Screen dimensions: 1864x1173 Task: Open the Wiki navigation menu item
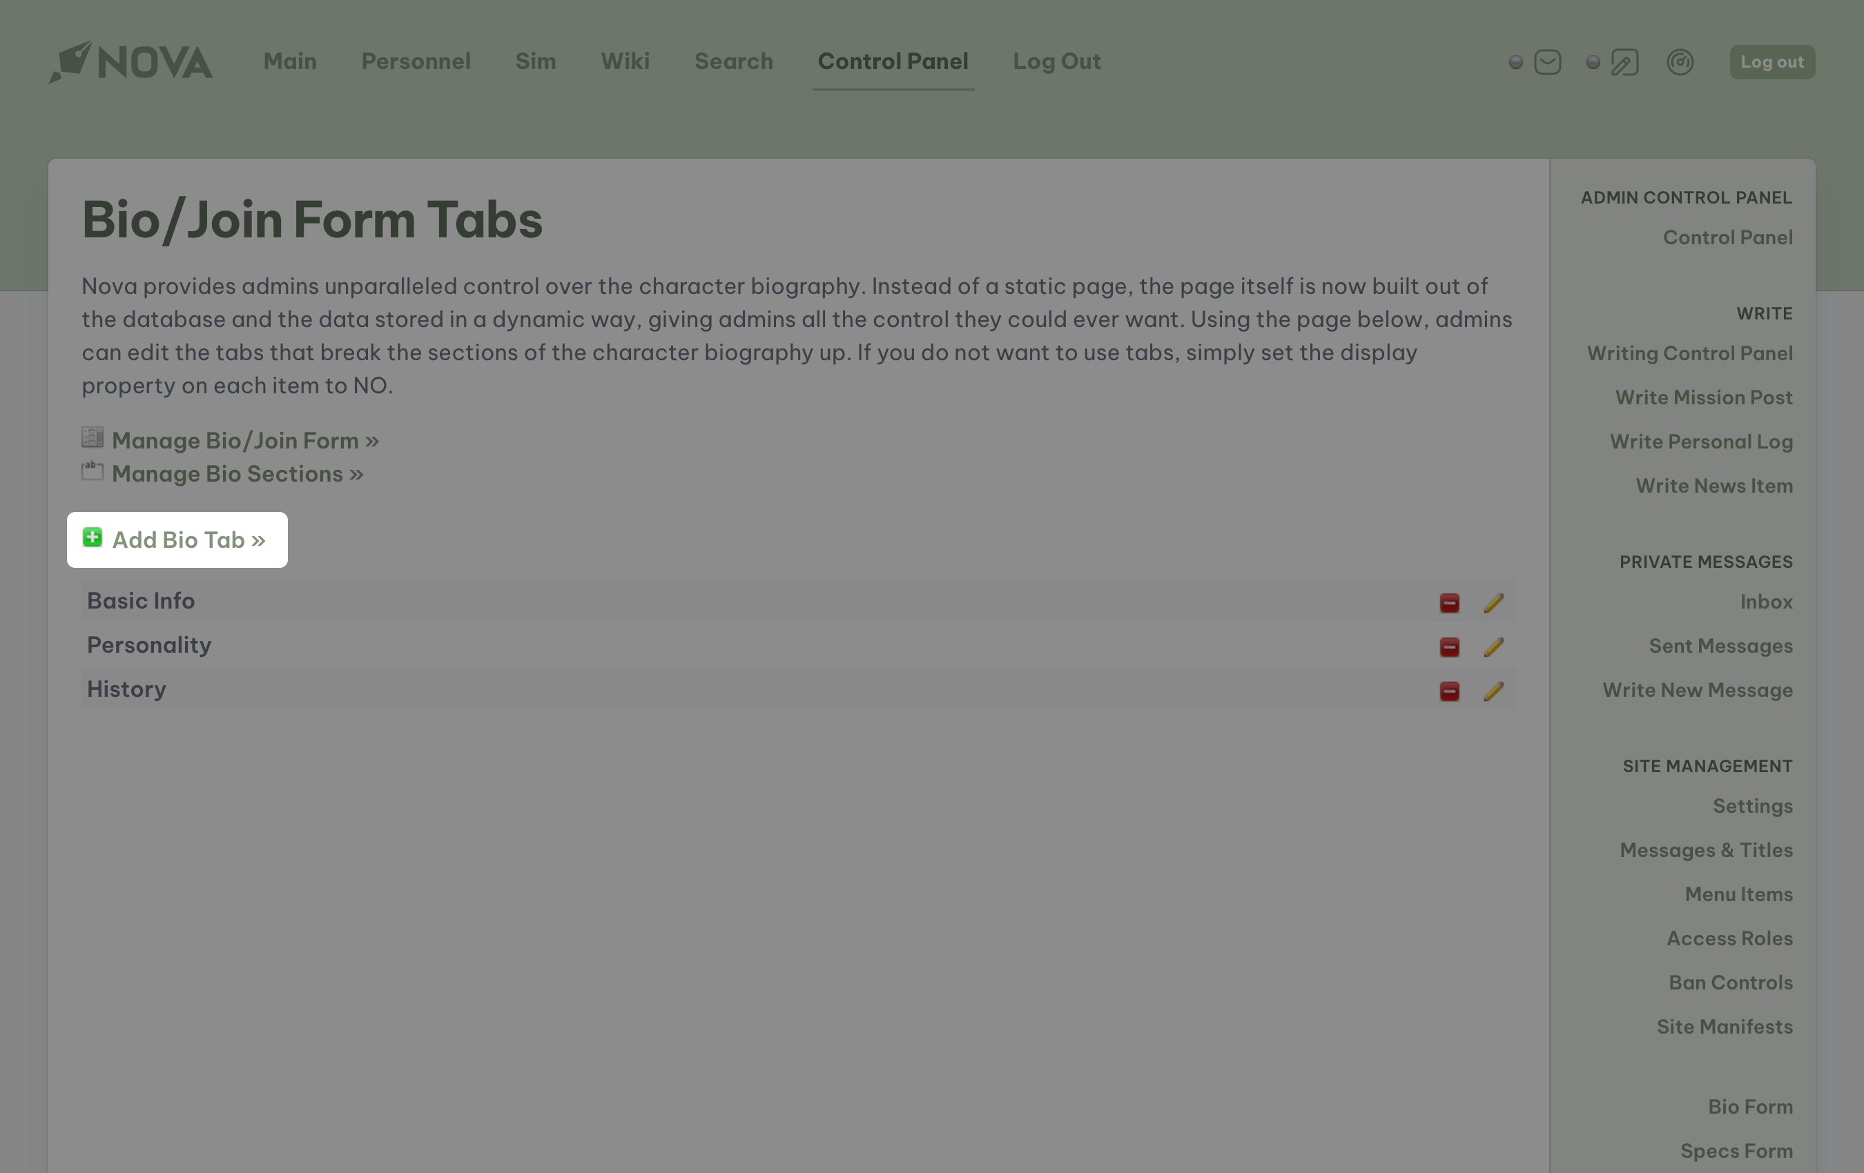[626, 62]
